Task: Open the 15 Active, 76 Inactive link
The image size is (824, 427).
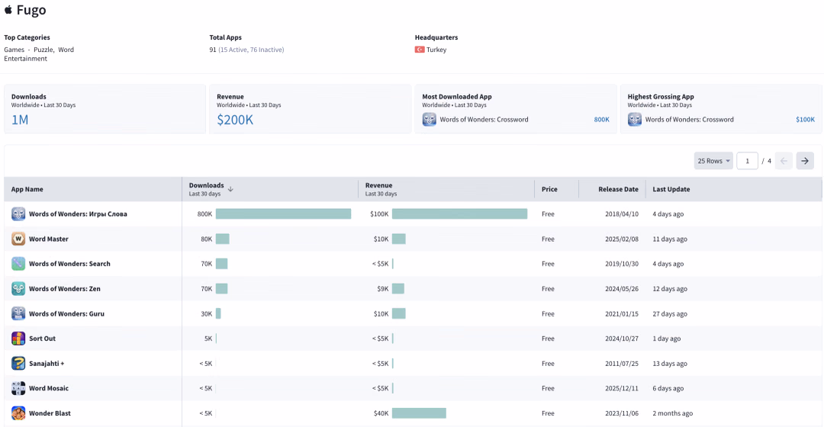Action: pyautogui.click(x=251, y=50)
